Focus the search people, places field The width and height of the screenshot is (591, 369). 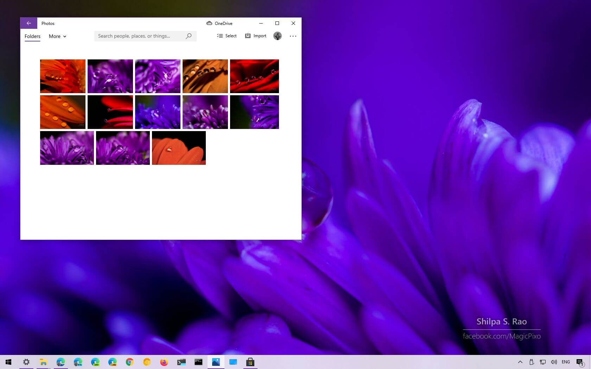tap(139, 36)
